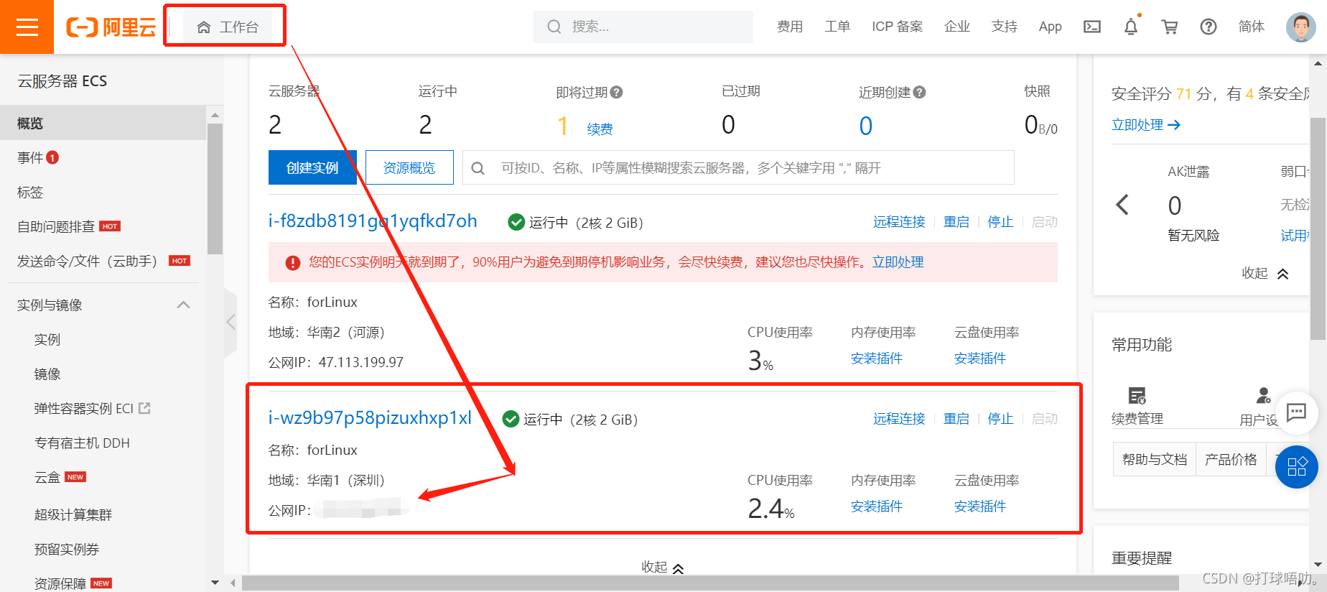Screen dimensions: 1327x592
Task: Click the blue quick-access grid button
Action: pos(1296,467)
